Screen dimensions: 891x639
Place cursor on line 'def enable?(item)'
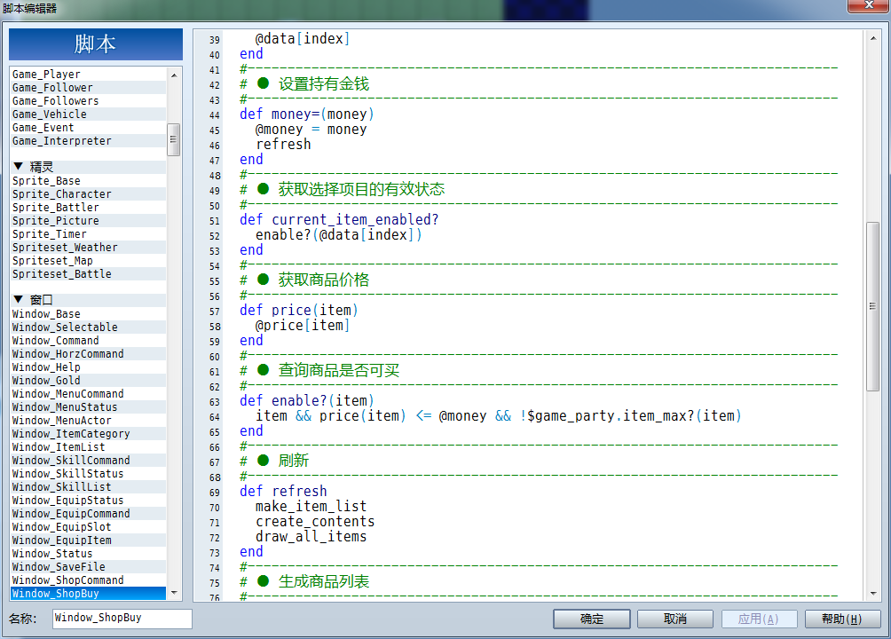click(x=307, y=401)
